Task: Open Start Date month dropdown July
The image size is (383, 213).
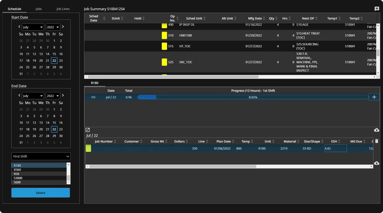Action: 33,27
